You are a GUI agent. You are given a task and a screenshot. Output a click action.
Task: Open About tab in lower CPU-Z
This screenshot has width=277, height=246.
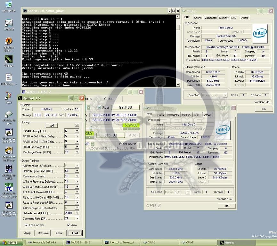(x=208, y=115)
